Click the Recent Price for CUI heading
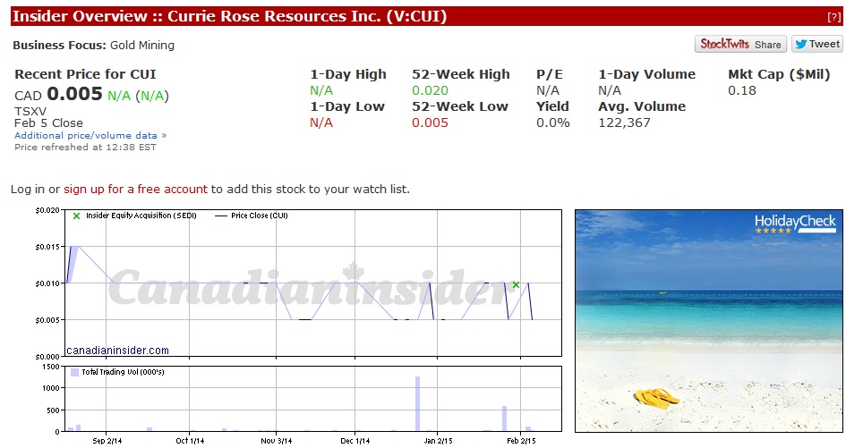863x448 pixels. tap(85, 74)
